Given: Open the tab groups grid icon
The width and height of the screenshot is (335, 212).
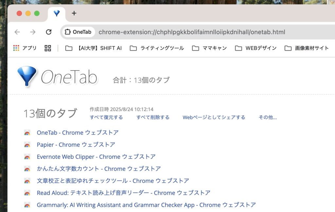Looking at the screenshot, I should (x=48, y=48).
